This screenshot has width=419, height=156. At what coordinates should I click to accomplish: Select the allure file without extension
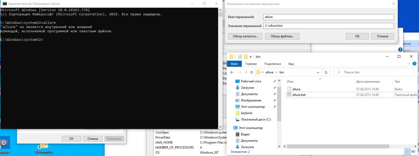coord(296,89)
